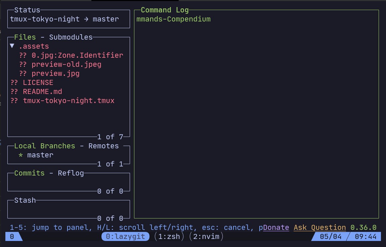Collapse the .assets folder triangle
Image resolution: width=386 pixels, height=247 pixels.
(12, 46)
